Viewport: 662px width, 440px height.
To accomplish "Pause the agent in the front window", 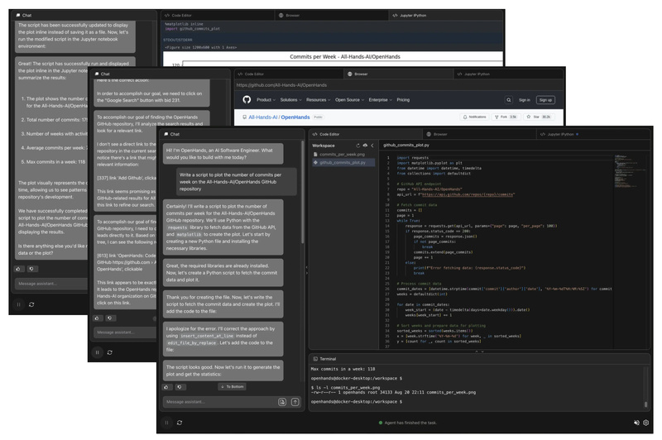I will coord(167,423).
